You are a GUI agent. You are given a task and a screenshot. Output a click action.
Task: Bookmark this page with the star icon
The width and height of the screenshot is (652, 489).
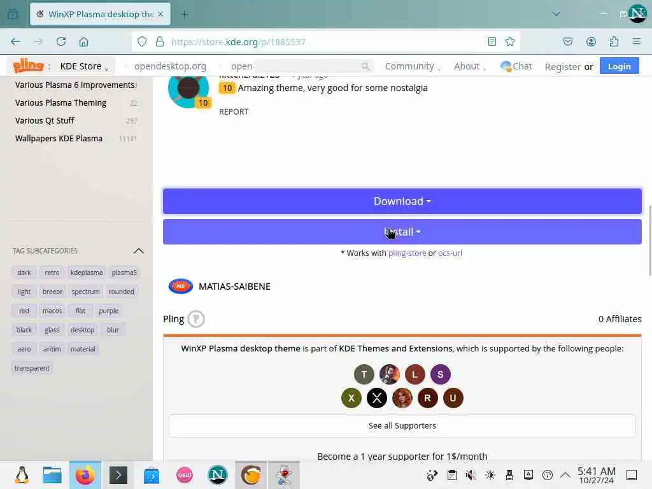(x=510, y=41)
